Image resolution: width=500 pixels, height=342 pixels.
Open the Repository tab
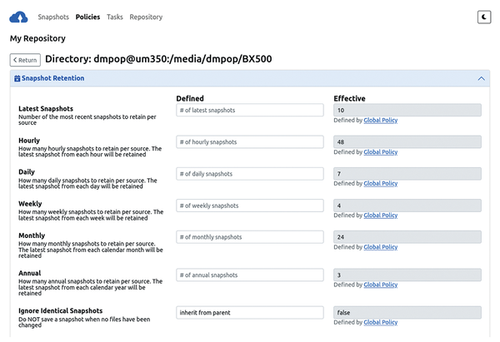tap(146, 17)
